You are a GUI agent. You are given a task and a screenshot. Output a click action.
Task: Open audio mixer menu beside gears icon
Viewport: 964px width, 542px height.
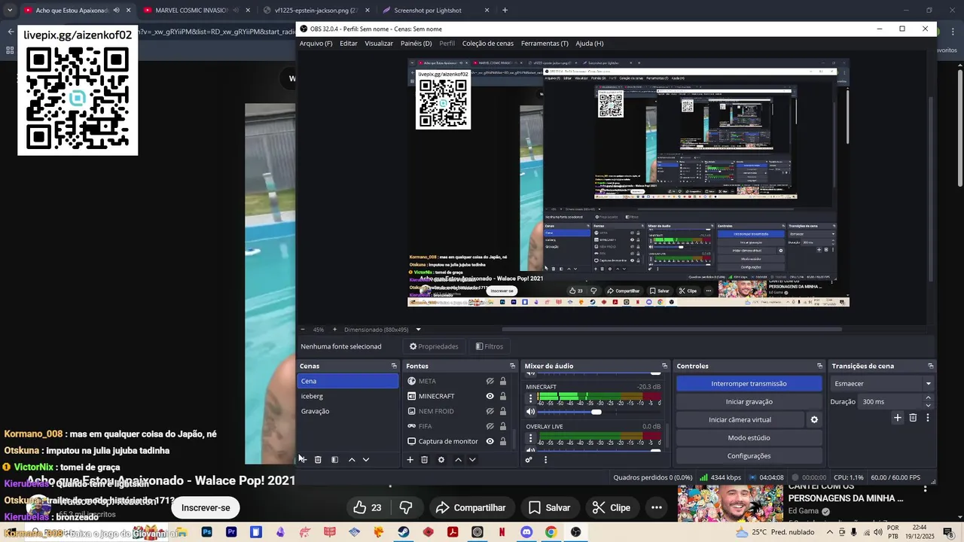coord(546,459)
